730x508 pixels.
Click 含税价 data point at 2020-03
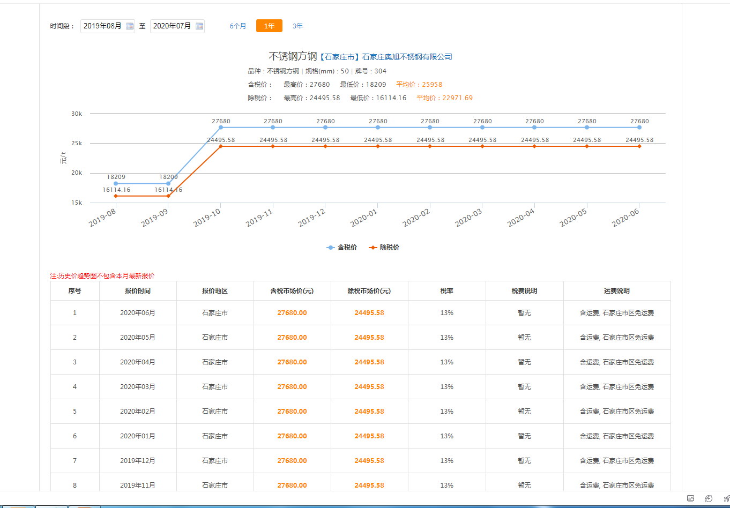482,127
